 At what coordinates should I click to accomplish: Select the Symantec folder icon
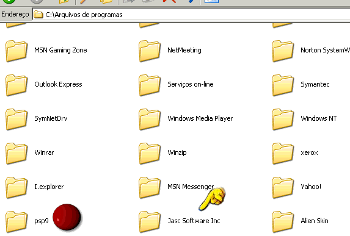click(283, 85)
